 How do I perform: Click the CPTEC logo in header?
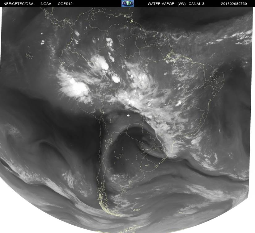128,3
